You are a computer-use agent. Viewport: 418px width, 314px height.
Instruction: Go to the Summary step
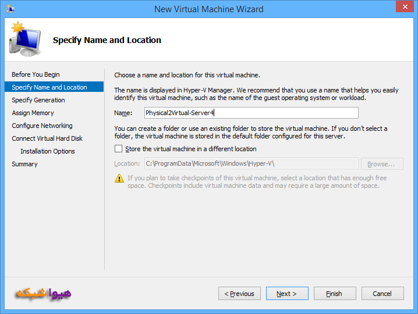(24, 164)
